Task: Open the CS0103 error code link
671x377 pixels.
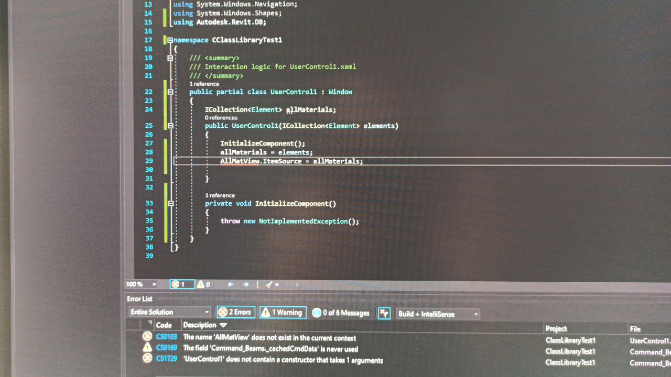Action: coord(167,337)
